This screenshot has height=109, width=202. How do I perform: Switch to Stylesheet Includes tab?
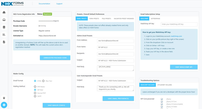[165, 85]
